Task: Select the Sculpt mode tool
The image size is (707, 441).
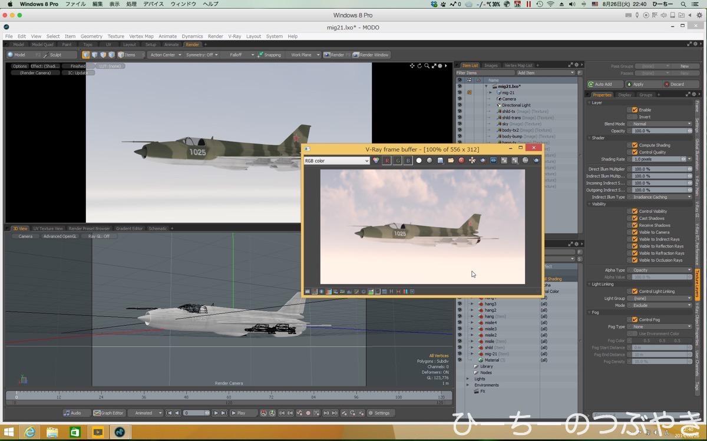Action: coord(53,55)
